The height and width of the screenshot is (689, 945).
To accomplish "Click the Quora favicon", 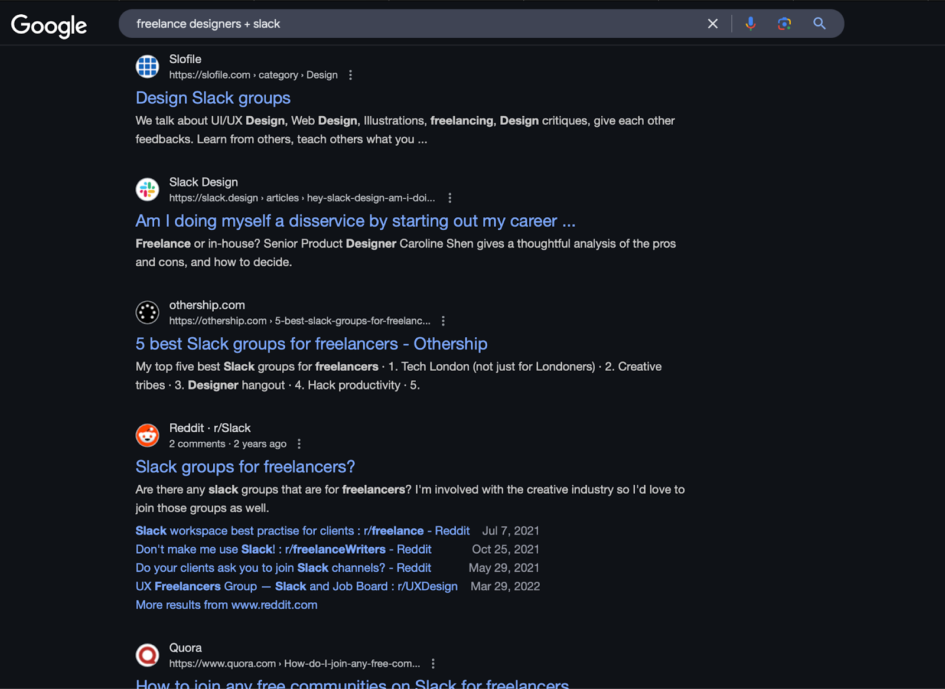I will click(x=148, y=655).
